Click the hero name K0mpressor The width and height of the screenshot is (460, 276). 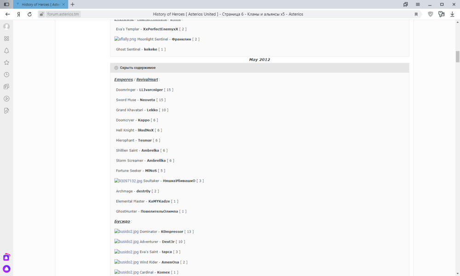172,231
